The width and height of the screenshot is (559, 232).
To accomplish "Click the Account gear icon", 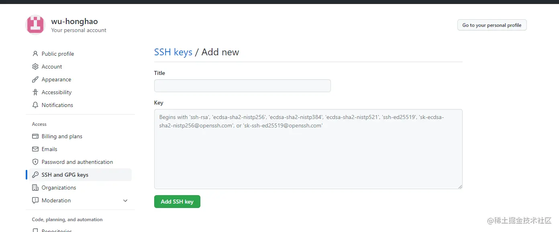I will coord(35,67).
